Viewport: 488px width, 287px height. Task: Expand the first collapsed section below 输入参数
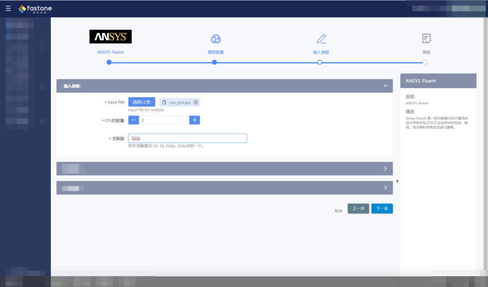(x=386, y=168)
